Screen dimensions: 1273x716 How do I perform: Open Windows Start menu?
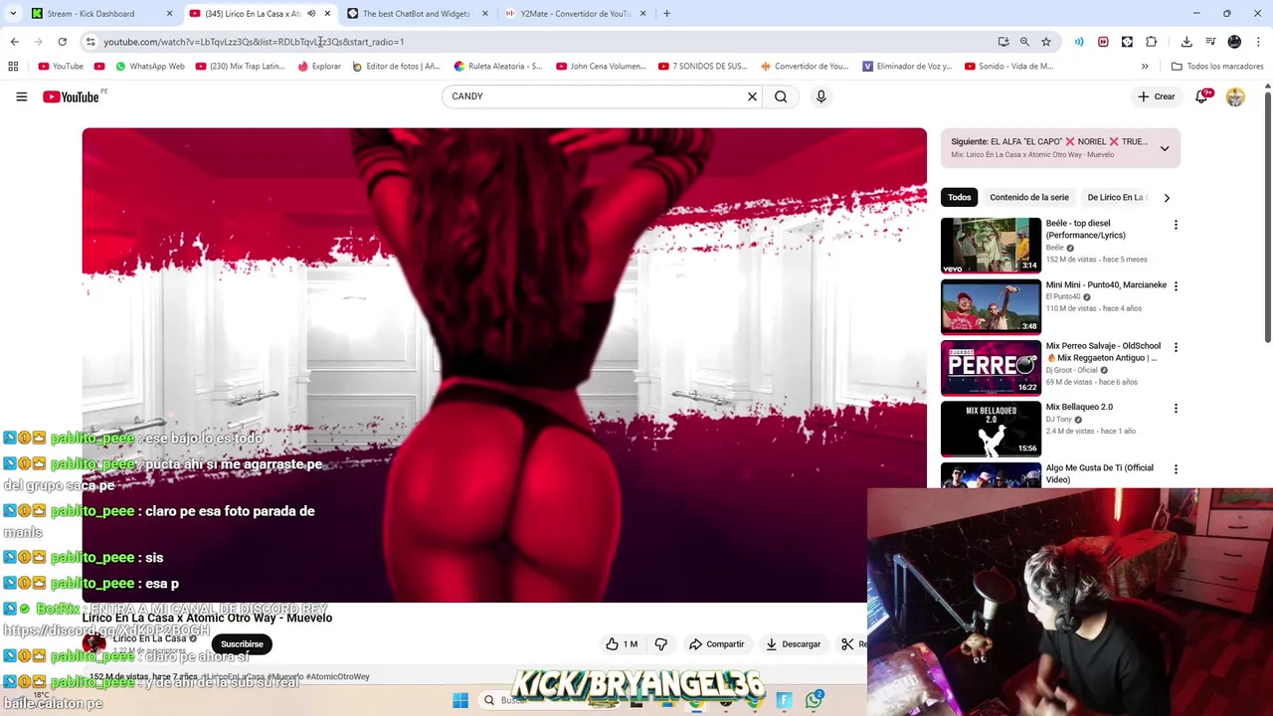point(460,700)
